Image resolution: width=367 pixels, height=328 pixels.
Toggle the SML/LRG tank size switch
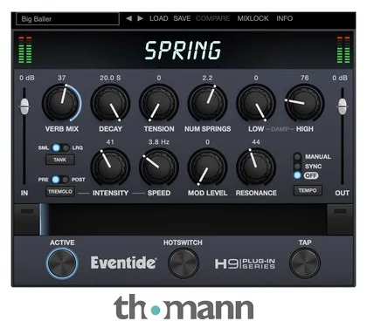[60, 147]
